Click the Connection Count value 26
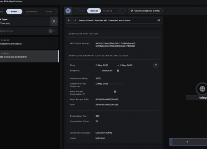The width and height of the screenshot is (207, 149). (x=97, y=121)
